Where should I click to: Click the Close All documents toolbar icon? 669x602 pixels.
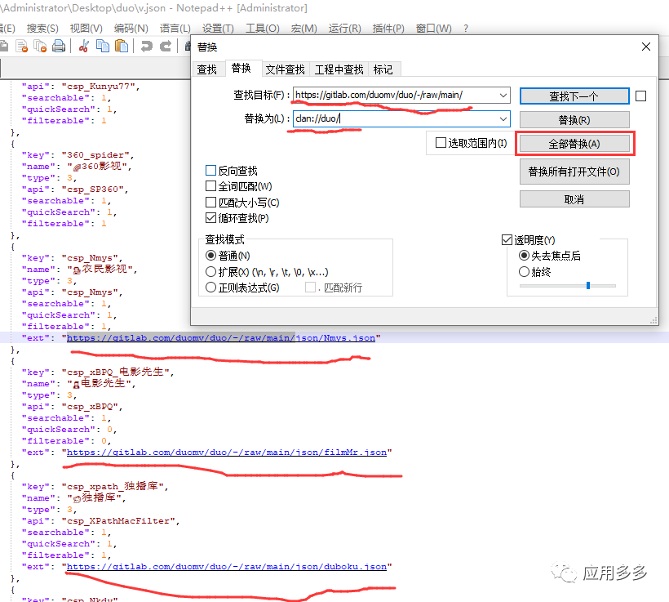click(41, 47)
